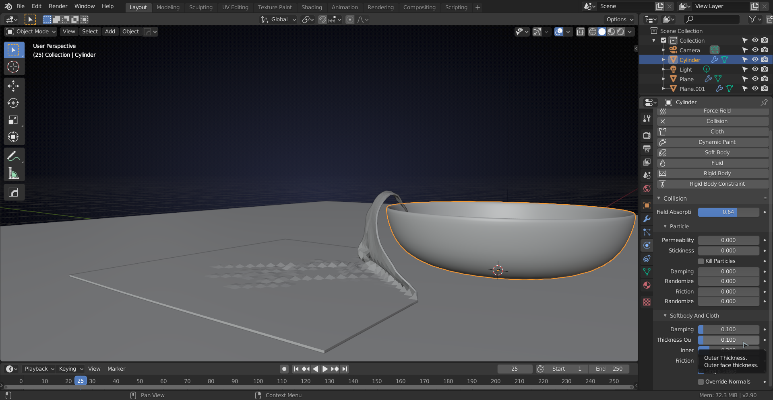
Task: Select the Scale tool
Action: 14,120
